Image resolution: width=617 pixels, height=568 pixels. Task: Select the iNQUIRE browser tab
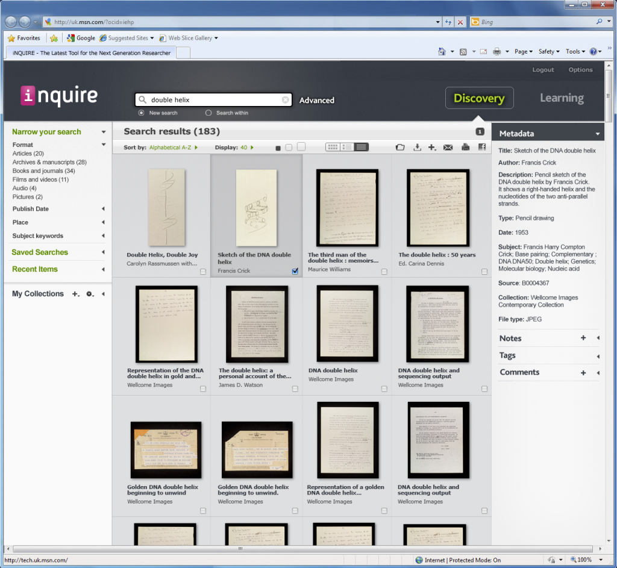coord(92,53)
